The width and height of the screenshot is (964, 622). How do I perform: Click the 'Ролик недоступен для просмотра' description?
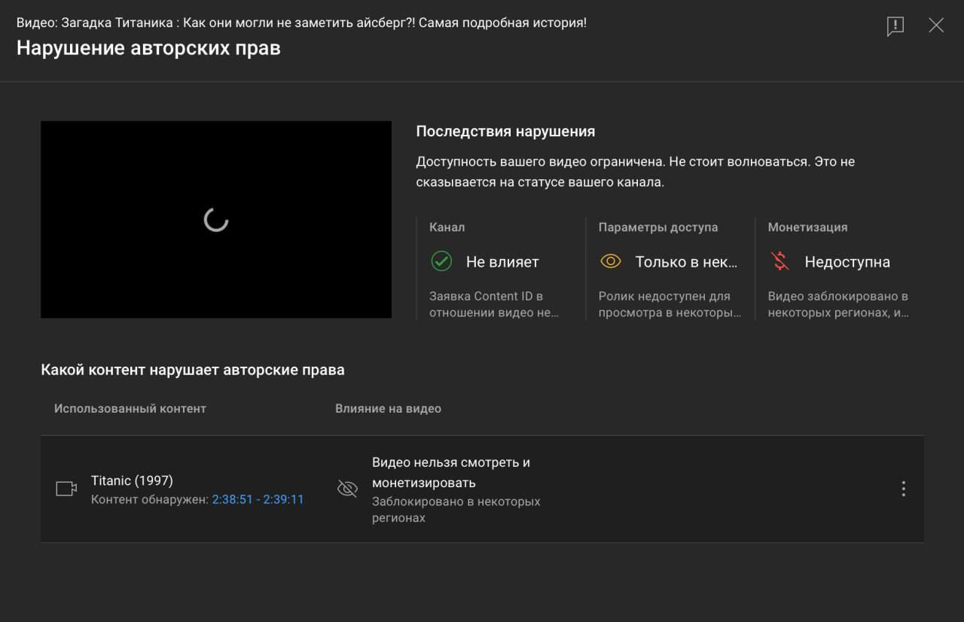(x=670, y=304)
